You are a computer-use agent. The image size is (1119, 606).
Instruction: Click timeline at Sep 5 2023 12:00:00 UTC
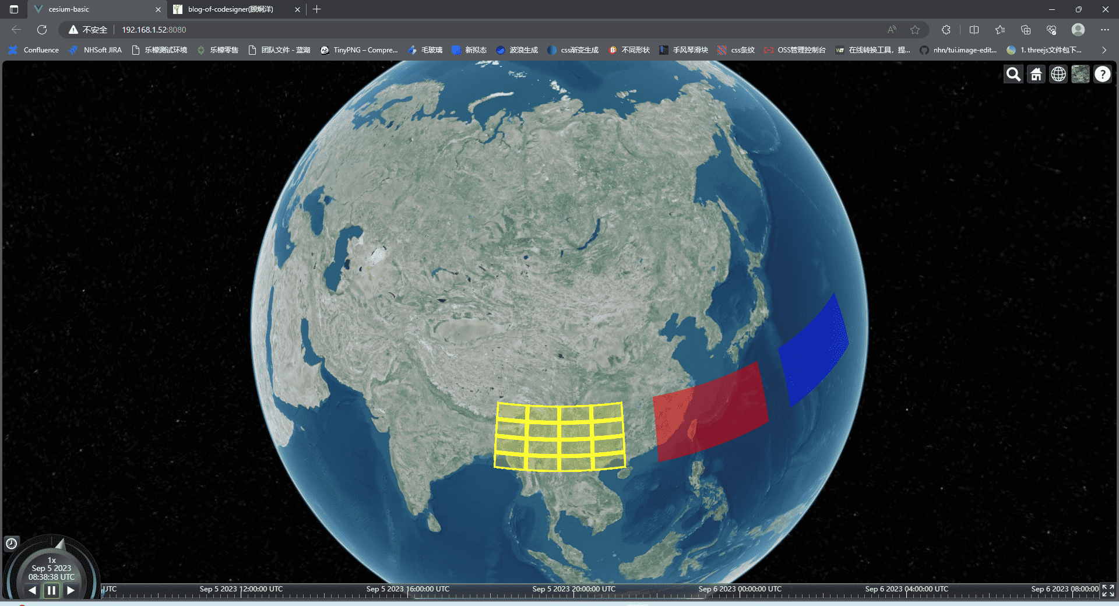[241, 590]
